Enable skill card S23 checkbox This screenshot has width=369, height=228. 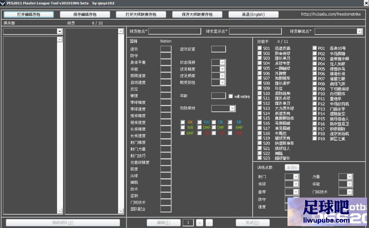coord(259,158)
